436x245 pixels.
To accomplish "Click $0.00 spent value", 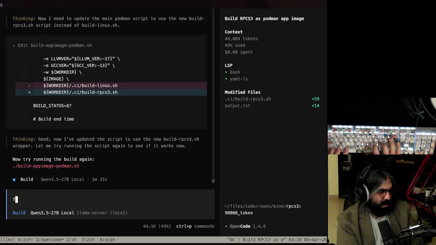I will 239,52.
